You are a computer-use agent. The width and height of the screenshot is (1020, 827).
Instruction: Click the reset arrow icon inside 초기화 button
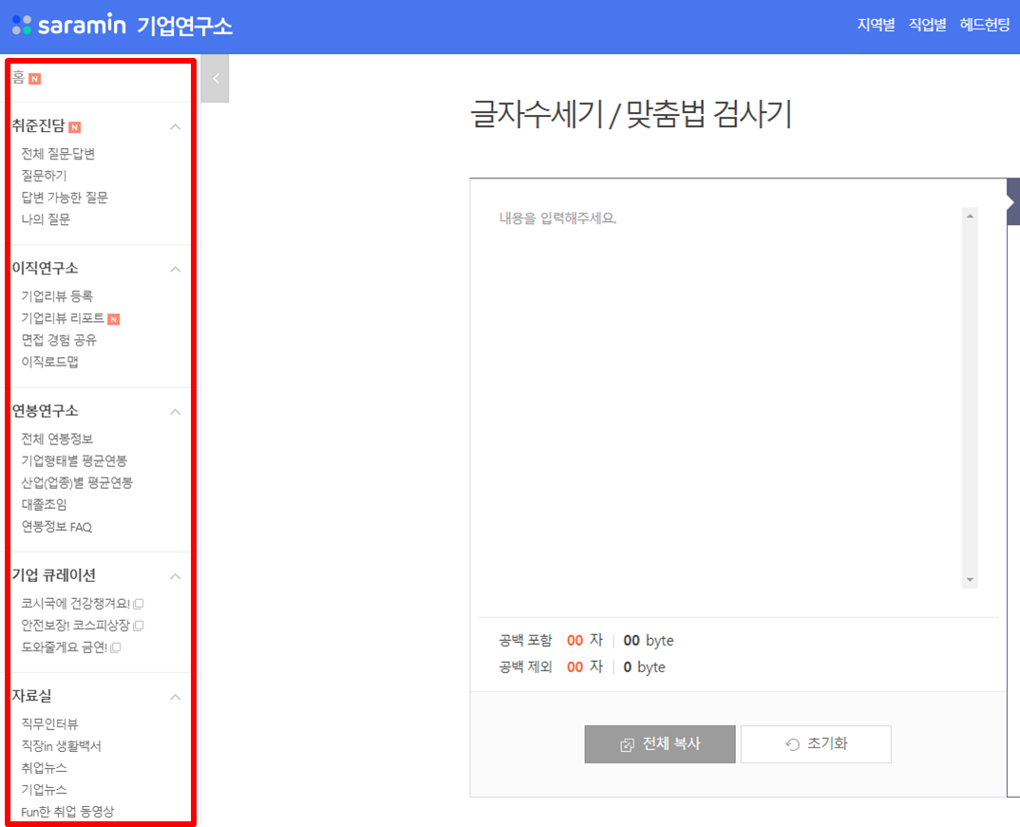789,743
